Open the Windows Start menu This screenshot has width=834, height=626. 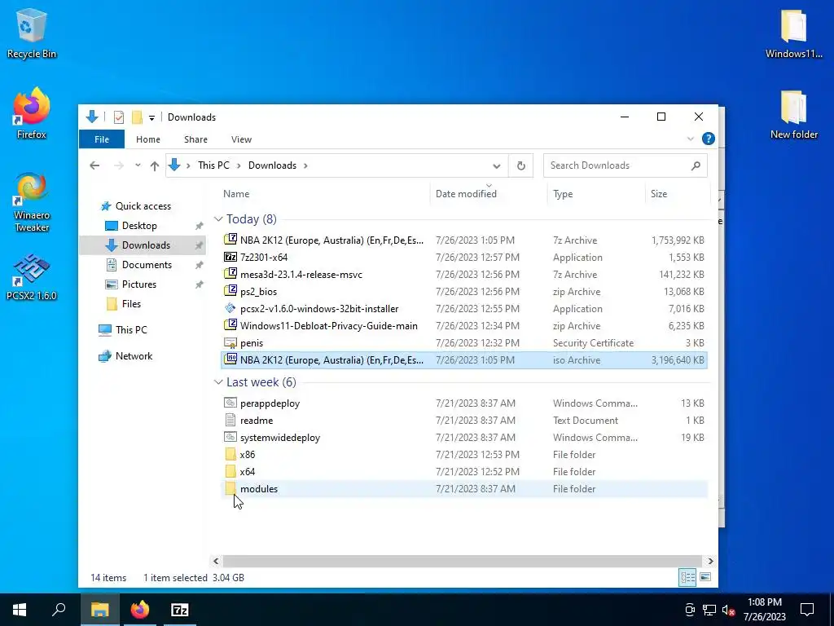tap(20, 610)
